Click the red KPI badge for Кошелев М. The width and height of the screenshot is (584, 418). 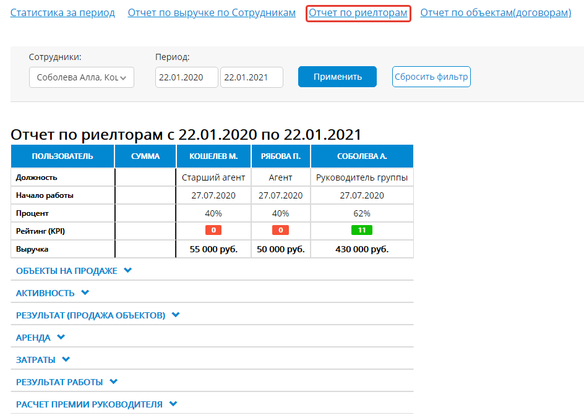pos(213,231)
